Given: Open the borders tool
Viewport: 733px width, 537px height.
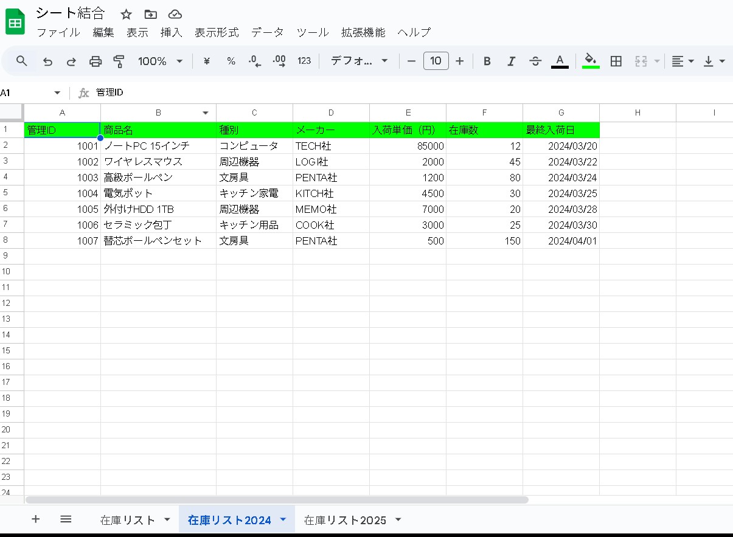Looking at the screenshot, I should pyautogui.click(x=616, y=61).
